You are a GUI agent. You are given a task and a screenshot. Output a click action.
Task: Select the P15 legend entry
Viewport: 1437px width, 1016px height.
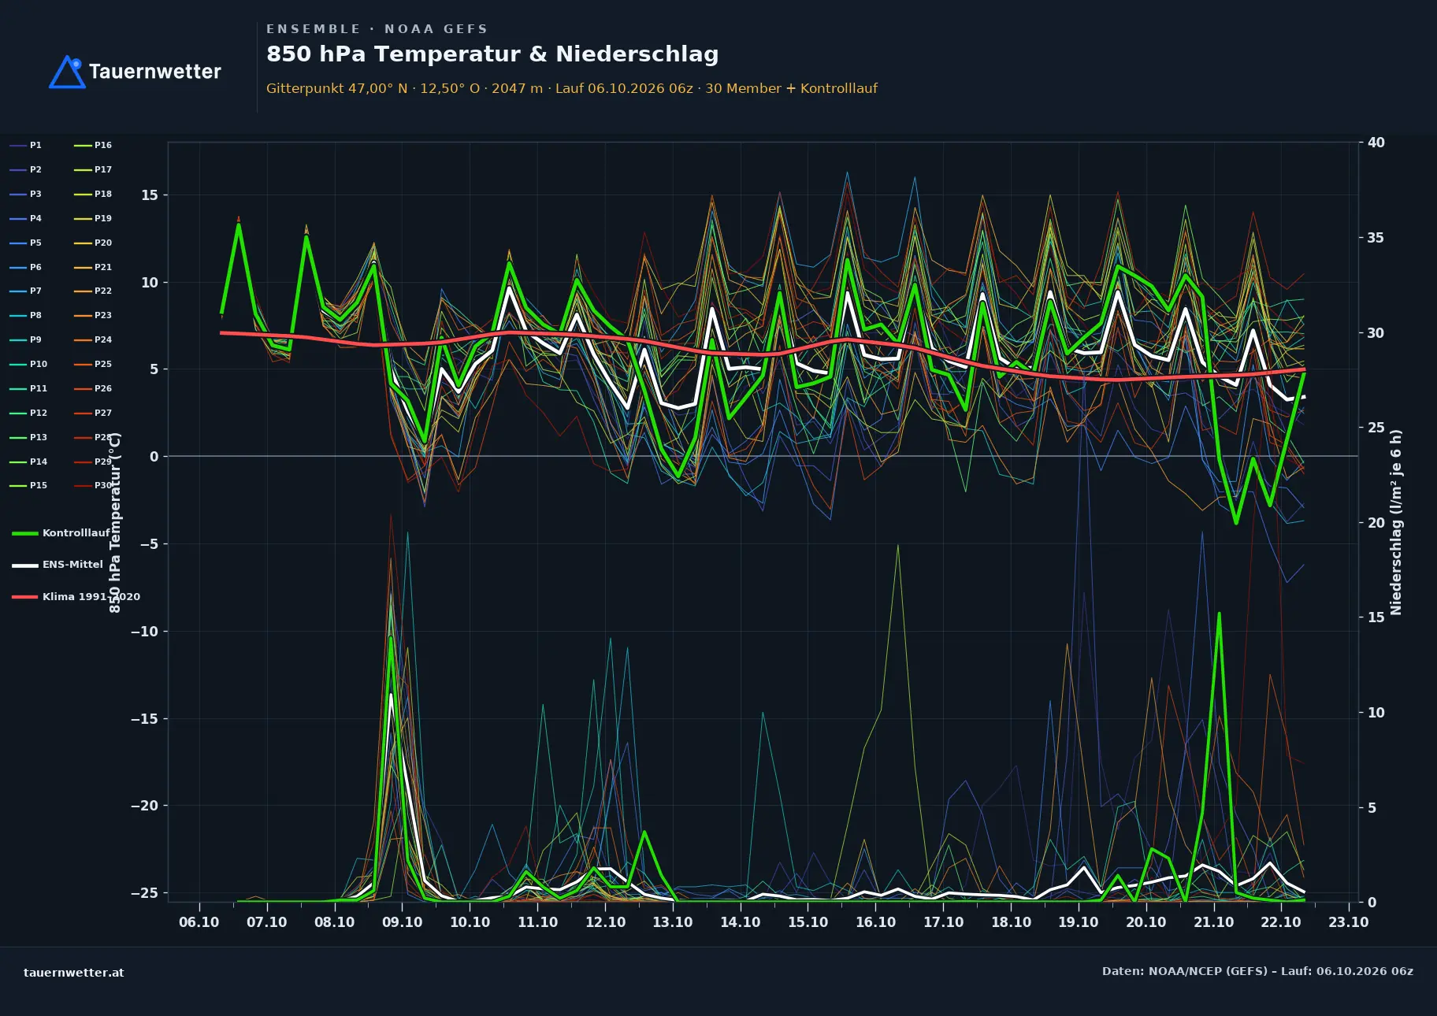point(28,485)
